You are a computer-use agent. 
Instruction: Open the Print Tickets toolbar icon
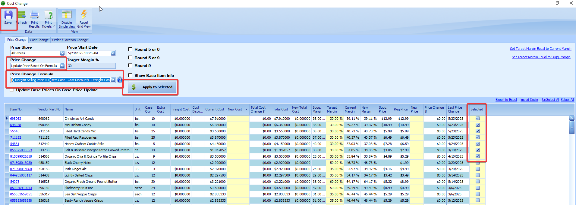coord(48,15)
